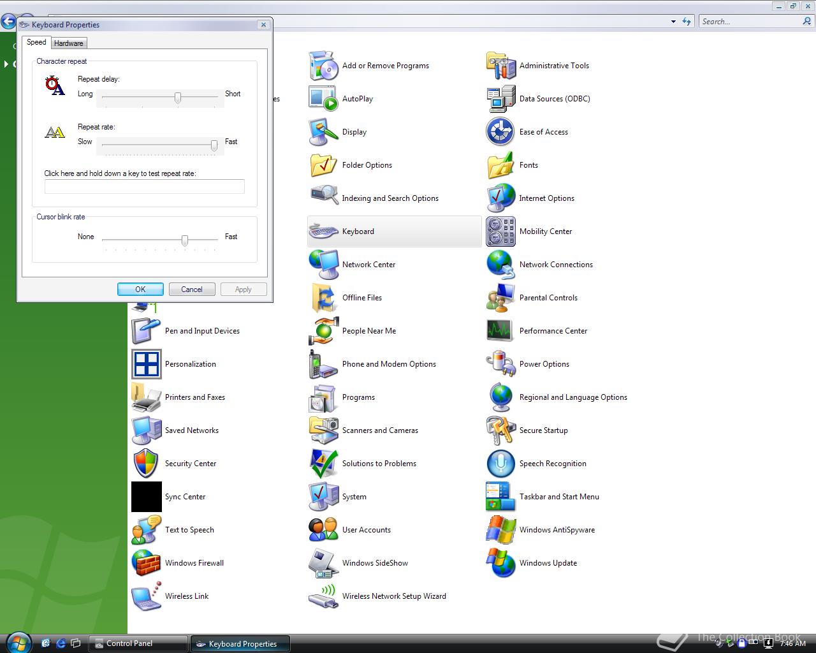Click OK in Keyboard Properties

click(140, 290)
